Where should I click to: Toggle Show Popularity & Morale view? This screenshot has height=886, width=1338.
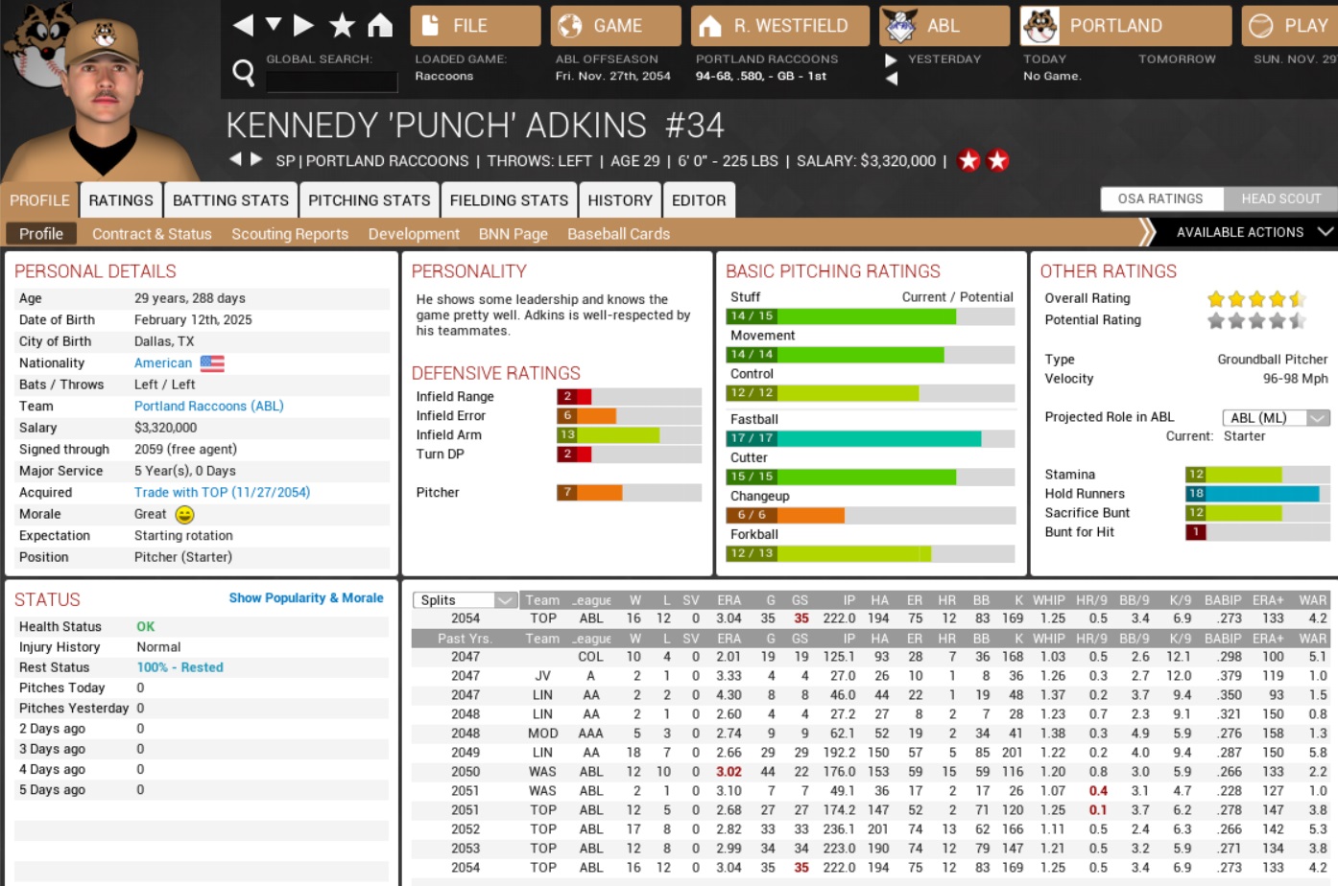click(x=305, y=598)
